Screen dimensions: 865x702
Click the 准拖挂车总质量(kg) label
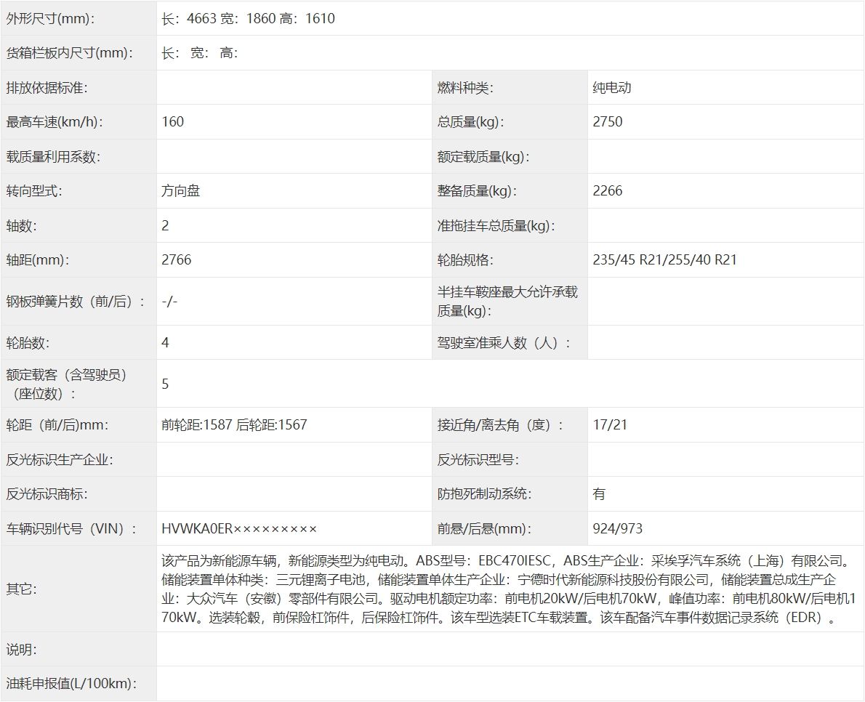click(496, 225)
